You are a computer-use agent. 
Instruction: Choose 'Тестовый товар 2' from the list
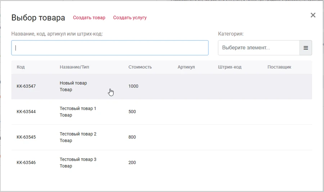(78, 137)
